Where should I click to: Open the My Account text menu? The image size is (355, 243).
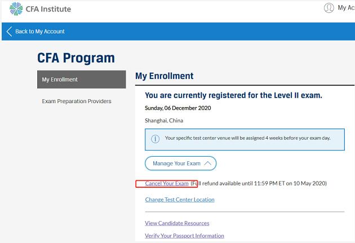point(346,8)
